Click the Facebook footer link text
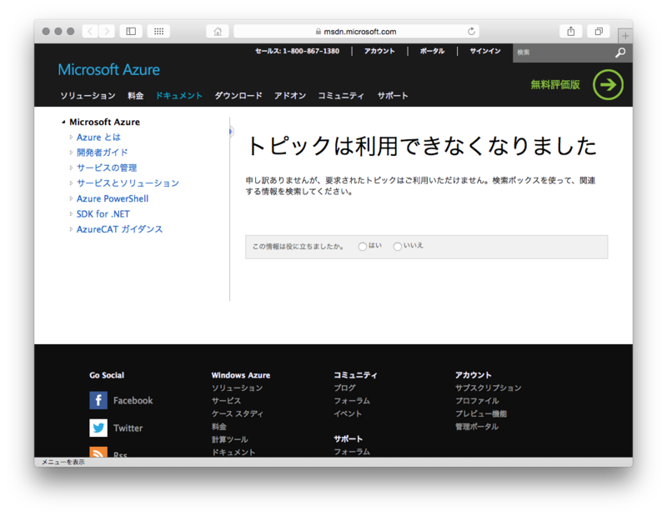The width and height of the screenshot is (667, 516). [133, 400]
